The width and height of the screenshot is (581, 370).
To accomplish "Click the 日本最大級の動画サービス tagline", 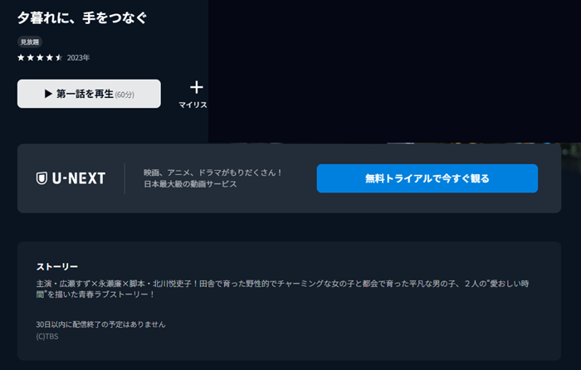I will [190, 184].
